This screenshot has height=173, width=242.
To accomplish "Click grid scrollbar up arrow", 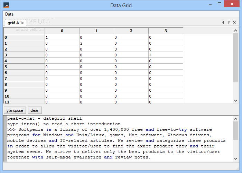I will point(235,30).
